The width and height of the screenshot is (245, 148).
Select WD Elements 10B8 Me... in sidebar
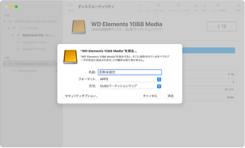[33, 64]
